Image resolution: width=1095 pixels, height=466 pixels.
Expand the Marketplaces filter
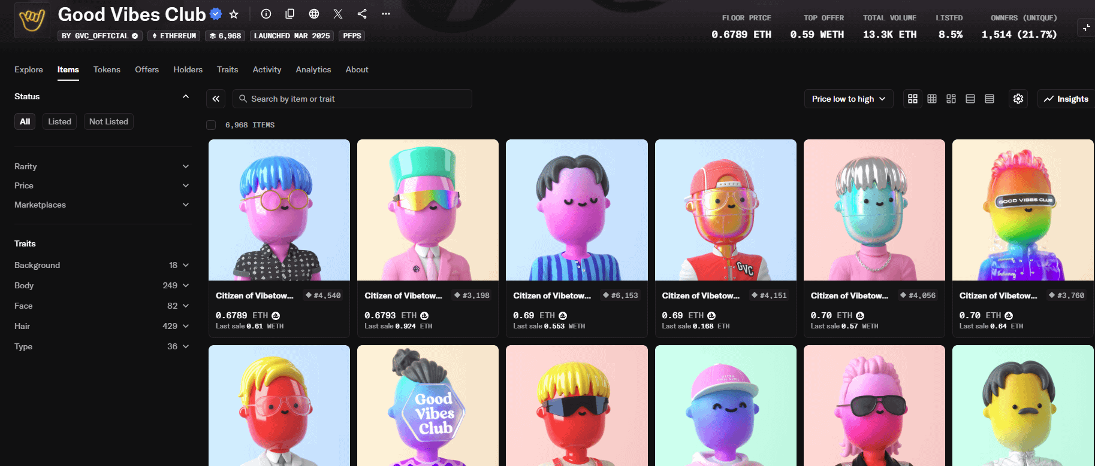point(102,205)
